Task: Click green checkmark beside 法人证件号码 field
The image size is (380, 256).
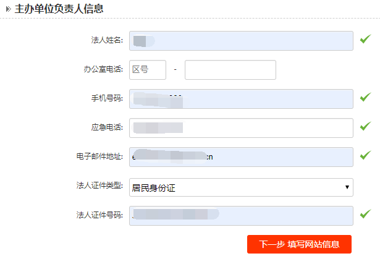Action: point(365,214)
